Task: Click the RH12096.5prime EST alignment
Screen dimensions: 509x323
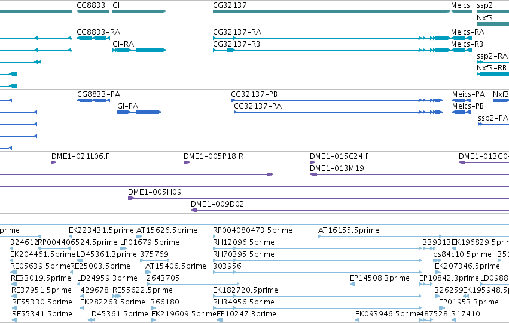Action: click(x=317, y=248)
